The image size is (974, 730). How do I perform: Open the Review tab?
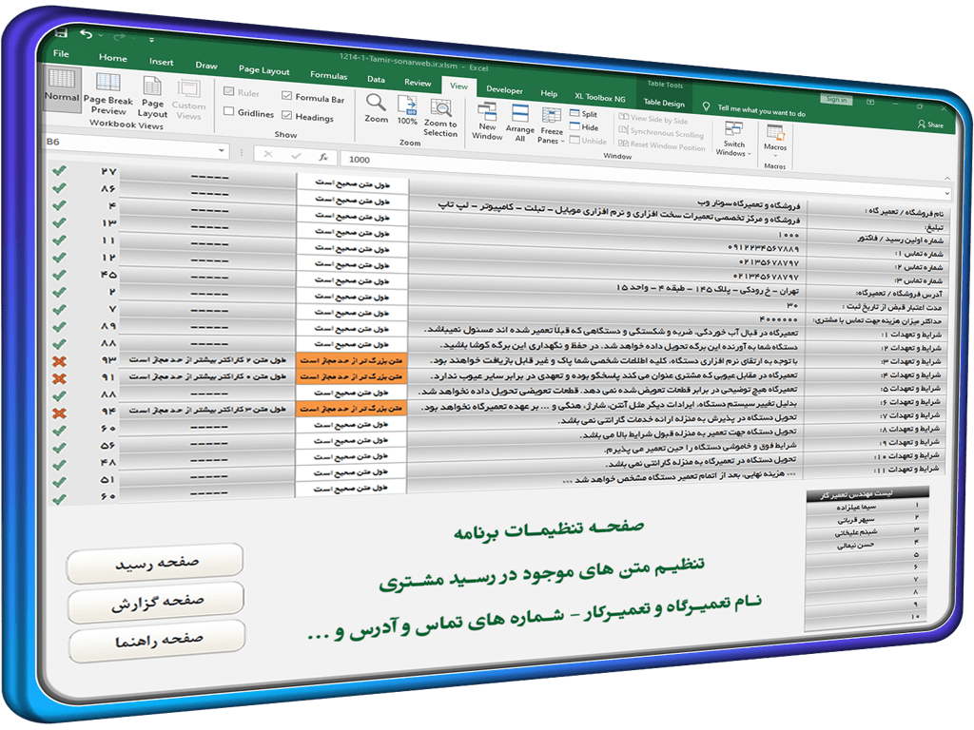[x=418, y=83]
